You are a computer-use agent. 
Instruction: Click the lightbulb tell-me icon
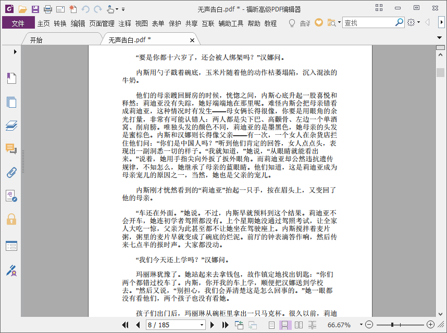pos(292,23)
